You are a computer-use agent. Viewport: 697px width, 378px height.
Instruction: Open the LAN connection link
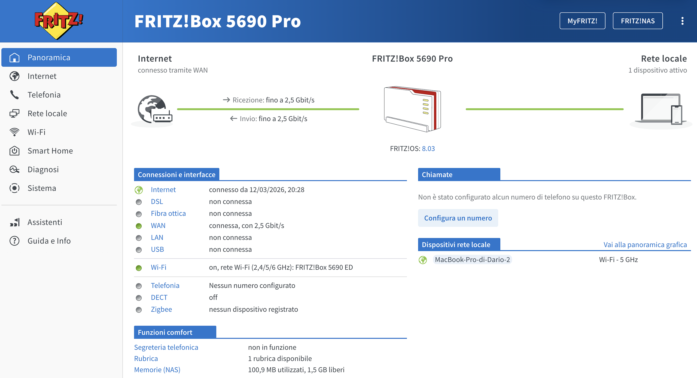pos(157,237)
